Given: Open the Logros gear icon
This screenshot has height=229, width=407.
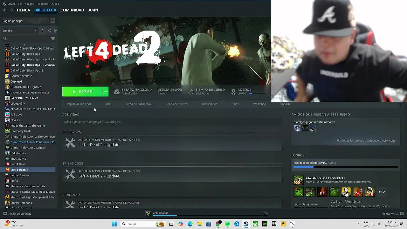Looking at the screenshot, I should point(233,92).
